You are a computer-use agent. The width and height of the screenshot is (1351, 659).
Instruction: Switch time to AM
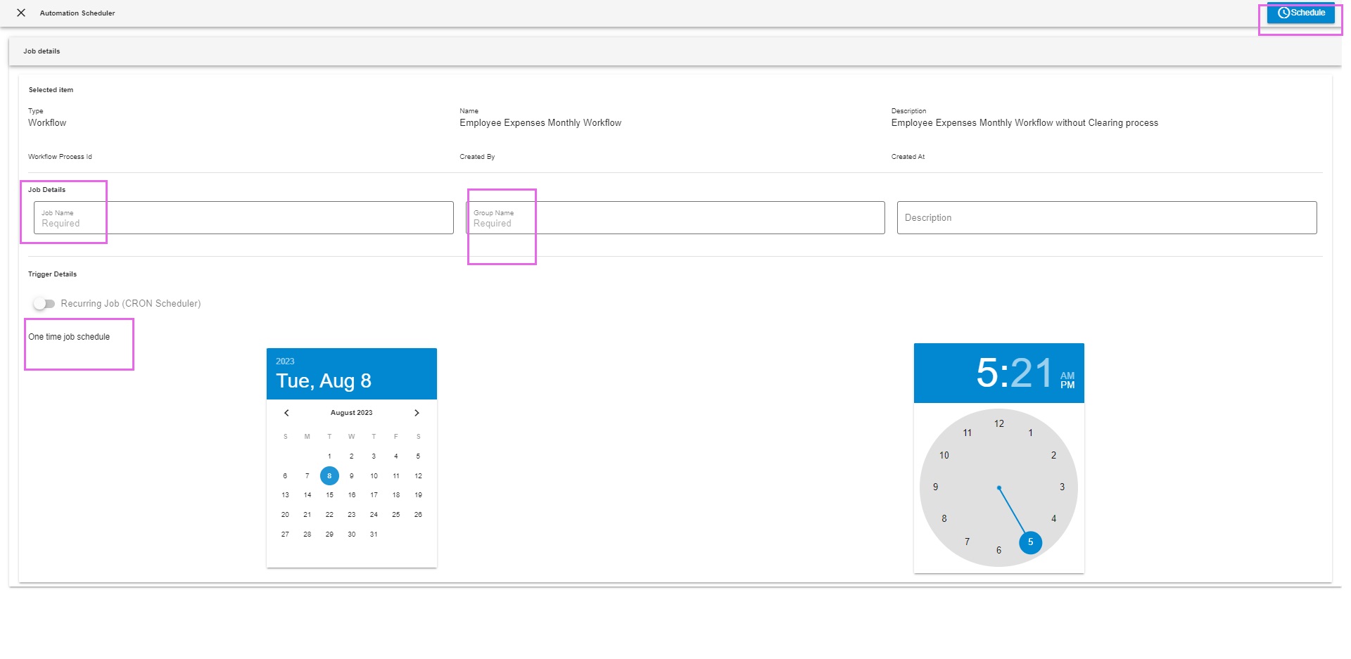pos(1067,376)
